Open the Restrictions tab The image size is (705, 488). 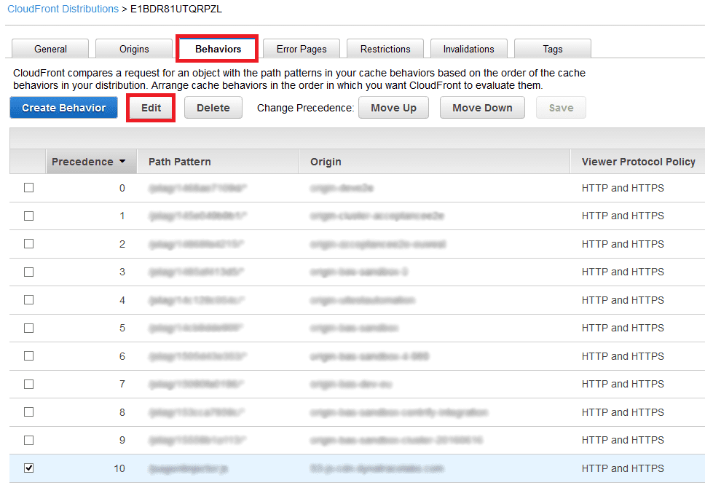pyautogui.click(x=385, y=49)
